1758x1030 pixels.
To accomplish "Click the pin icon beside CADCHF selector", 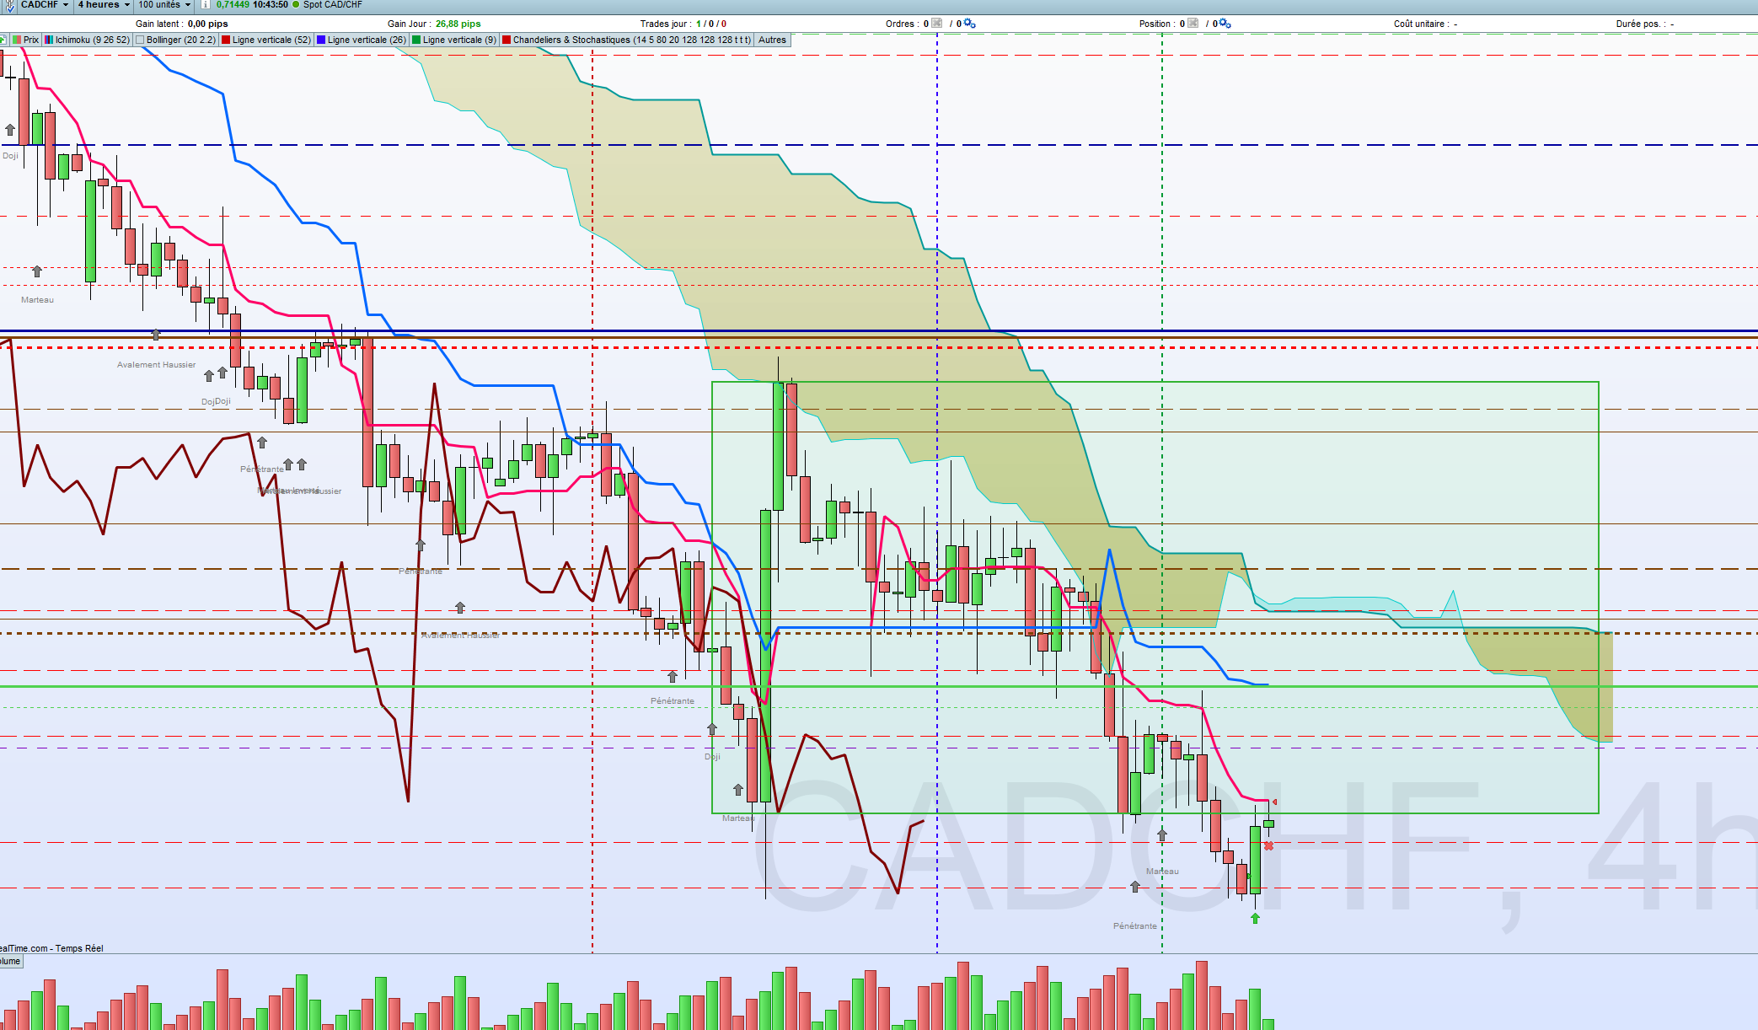I will [10, 5].
